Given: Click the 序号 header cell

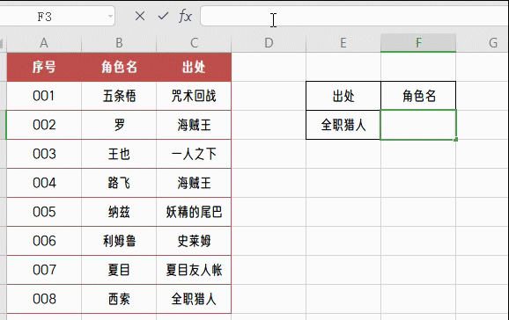Looking at the screenshot, I should [44, 67].
